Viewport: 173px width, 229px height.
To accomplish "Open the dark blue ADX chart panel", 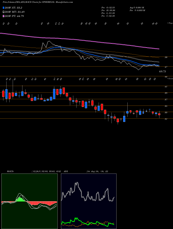I will [89, 201].
